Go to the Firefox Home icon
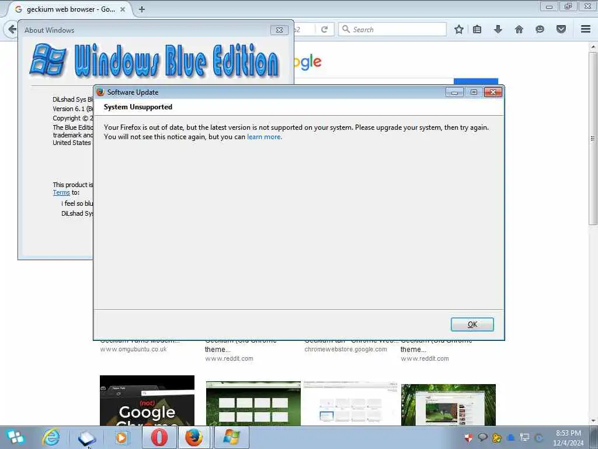This screenshot has width=598, height=449. tap(519, 29)
